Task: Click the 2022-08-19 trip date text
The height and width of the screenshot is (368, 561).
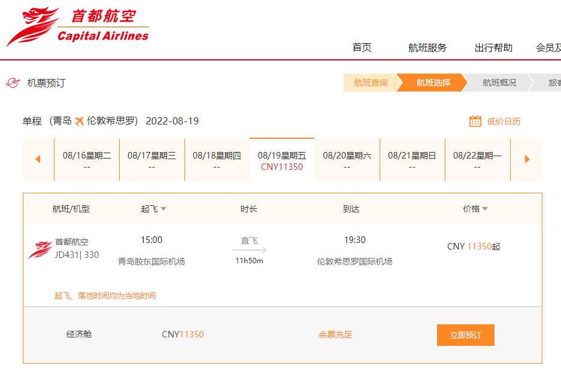Action: pos(172,121)
